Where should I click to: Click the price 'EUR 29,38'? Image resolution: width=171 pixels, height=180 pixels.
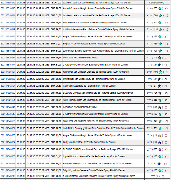(x=56, y=176)
